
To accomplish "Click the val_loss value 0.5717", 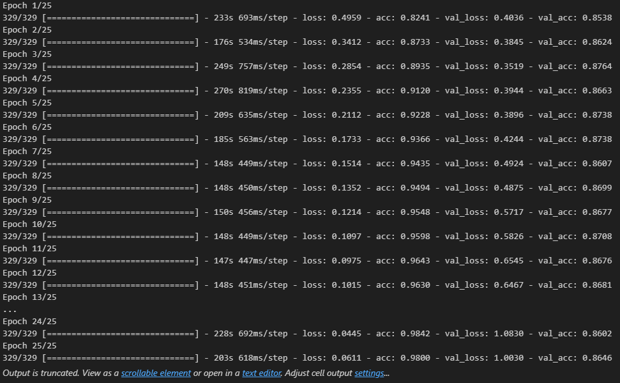I will 508,212.
